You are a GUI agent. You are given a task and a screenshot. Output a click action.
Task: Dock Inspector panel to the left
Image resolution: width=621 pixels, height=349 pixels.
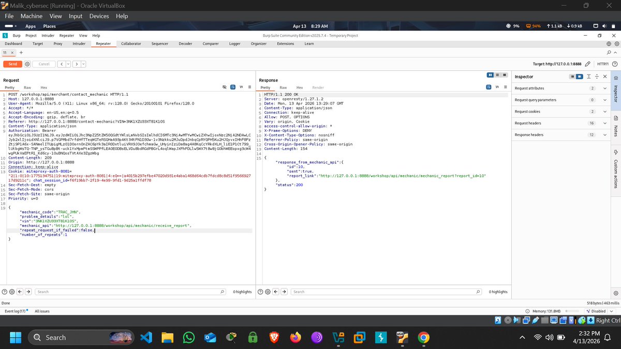pos(572,77)
